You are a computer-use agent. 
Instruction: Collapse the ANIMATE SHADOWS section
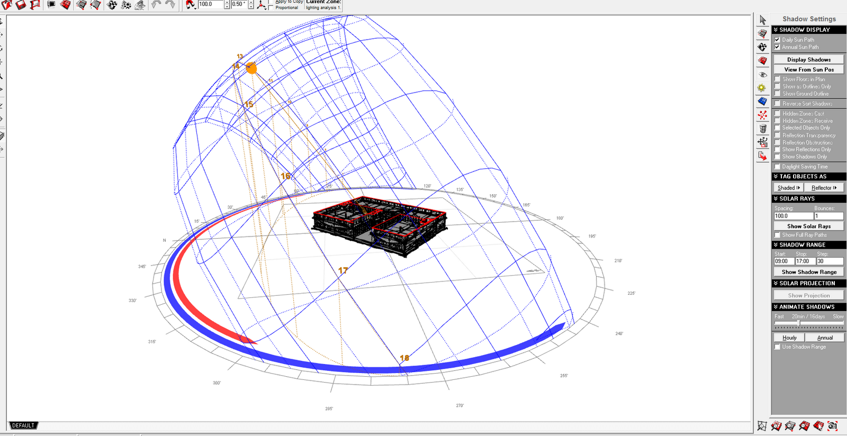coord(809,306)
